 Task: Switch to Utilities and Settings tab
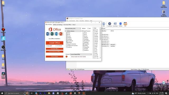tap(58, 25)
